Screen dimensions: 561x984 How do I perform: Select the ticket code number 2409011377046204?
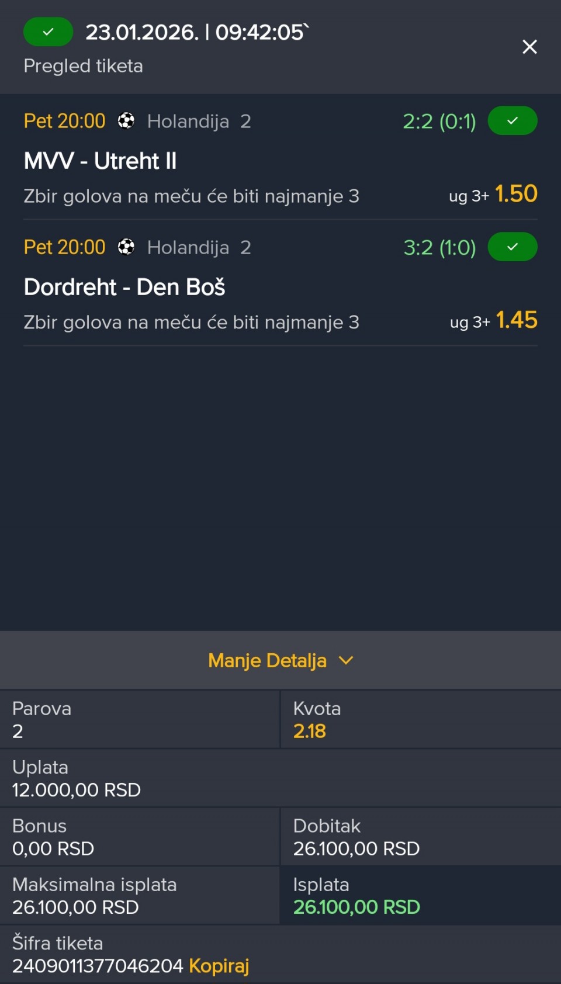pos(98,966)
